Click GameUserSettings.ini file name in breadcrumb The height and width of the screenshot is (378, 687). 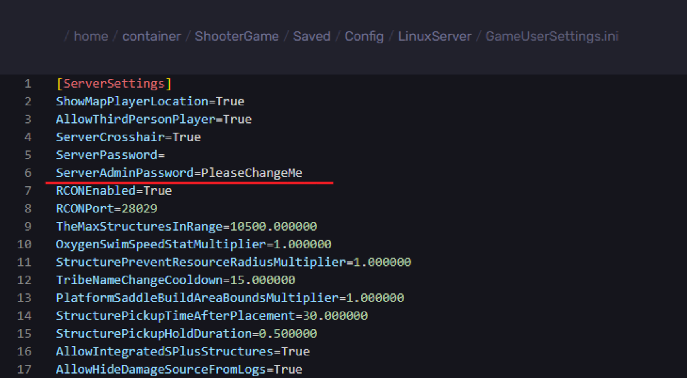click(x=551, y=36)
